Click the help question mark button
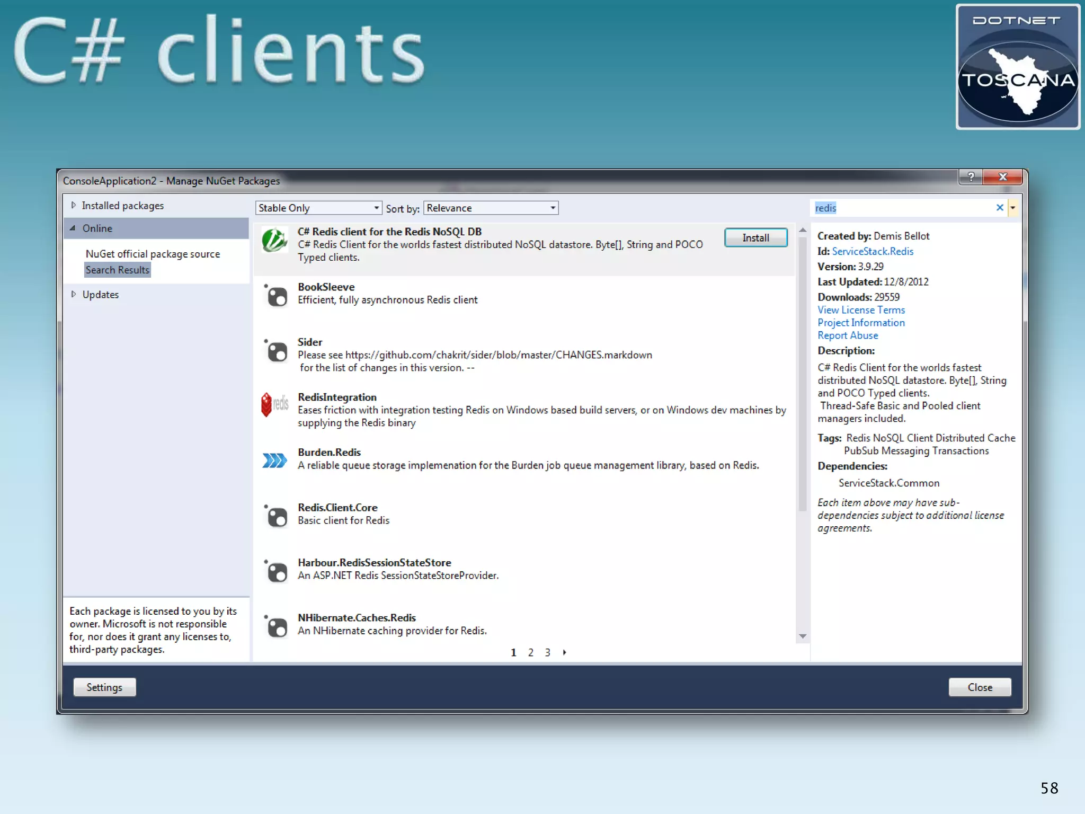This screenshot has width=1085, height=814. click(971, 177)
